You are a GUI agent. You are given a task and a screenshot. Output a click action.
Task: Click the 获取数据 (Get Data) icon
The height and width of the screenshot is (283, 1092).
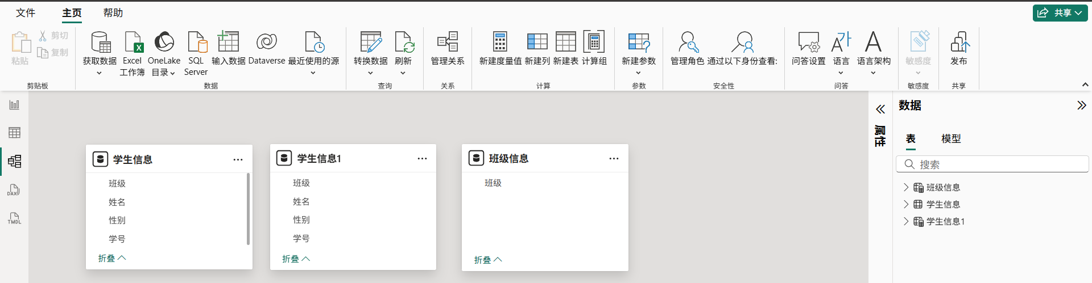point(100,42)
